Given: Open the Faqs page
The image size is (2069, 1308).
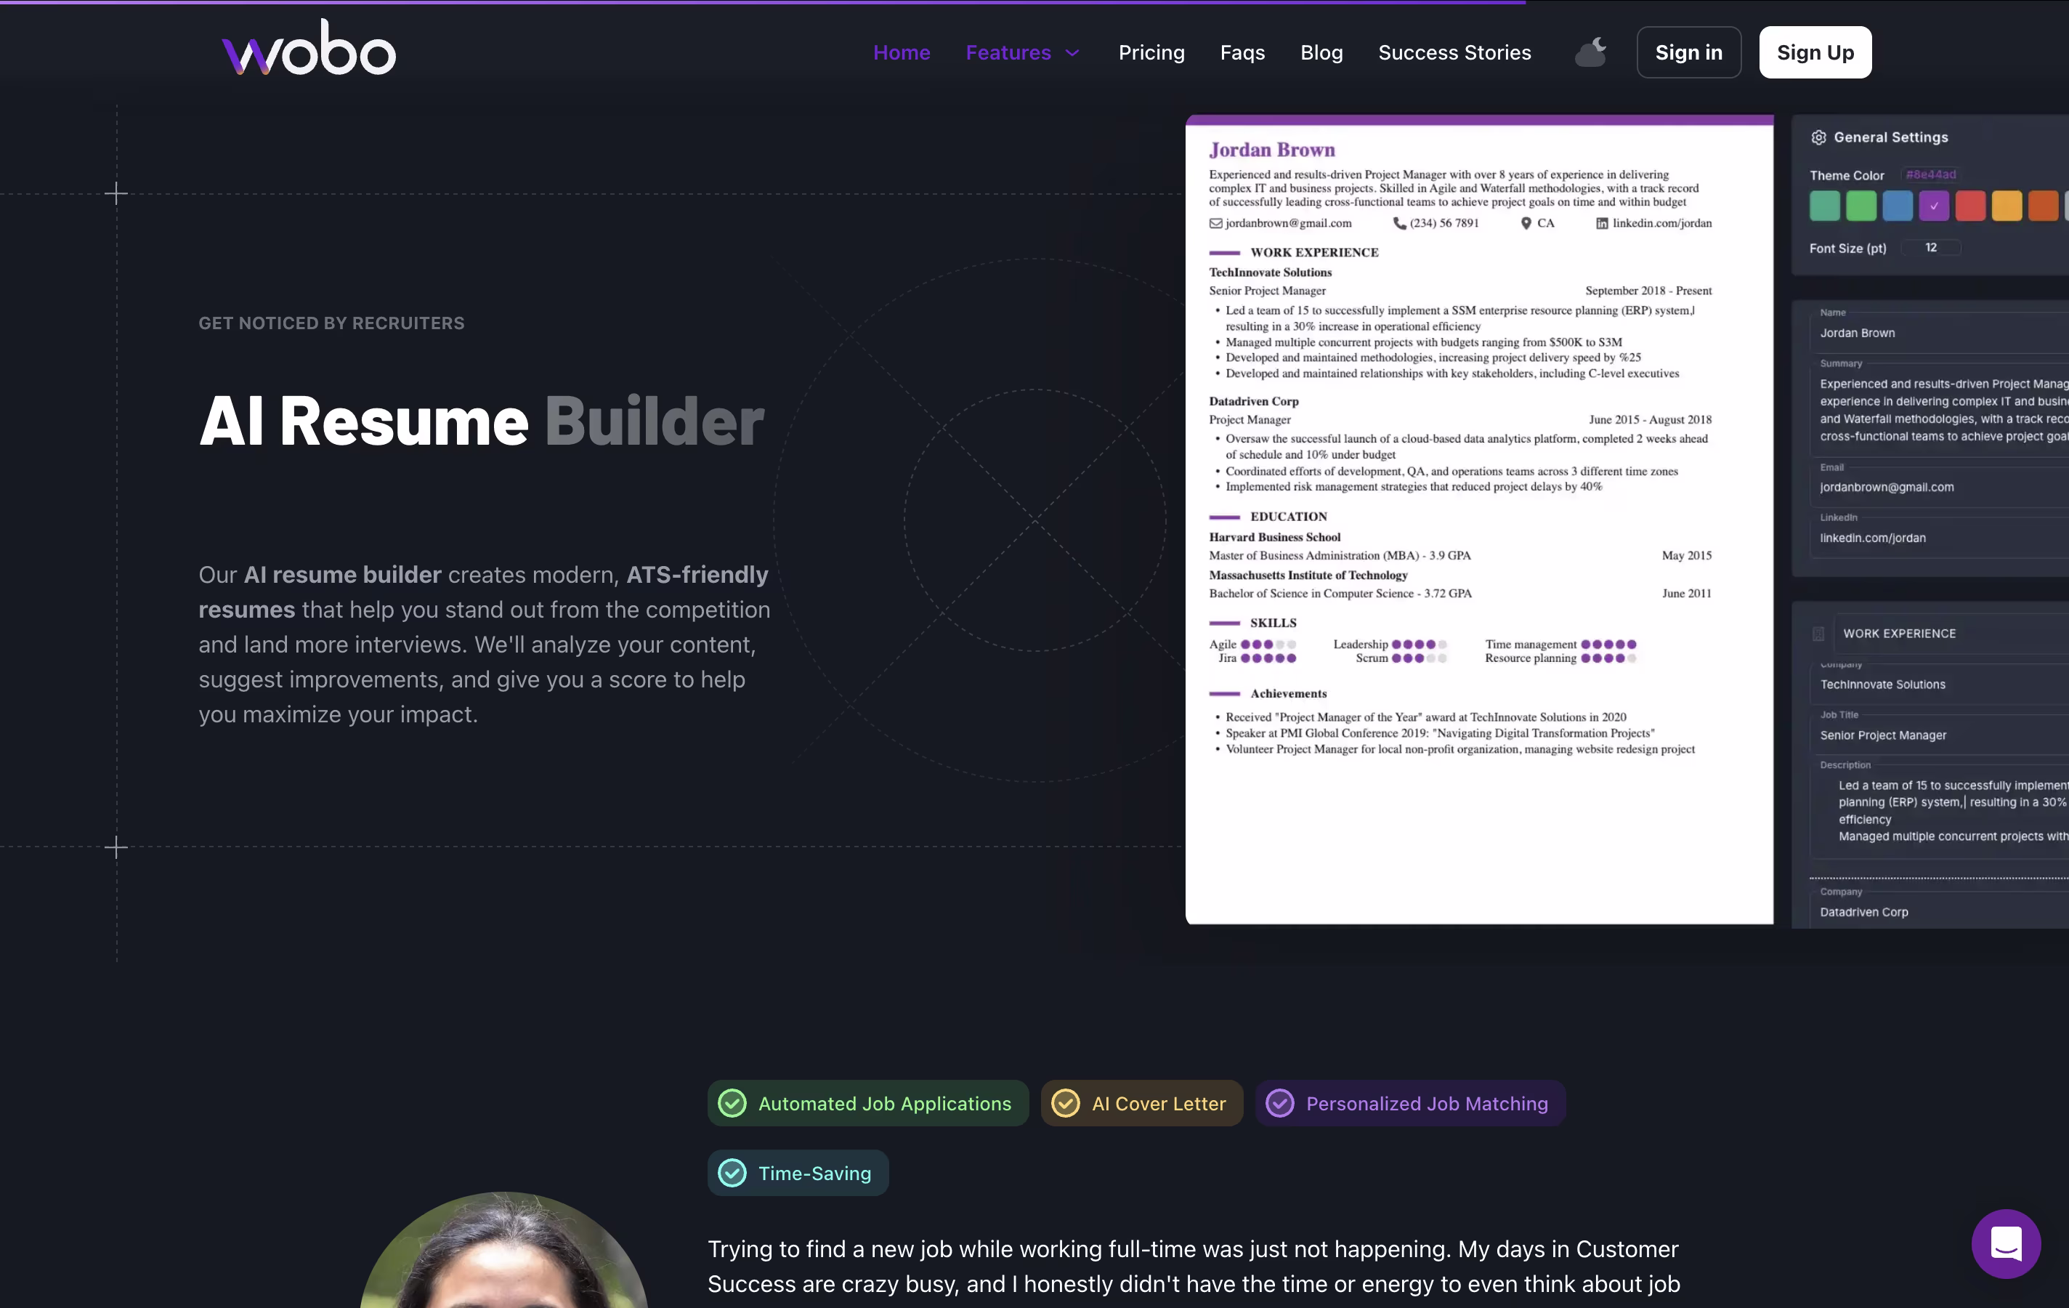Looking at the screenshot, I should 1242,52.
